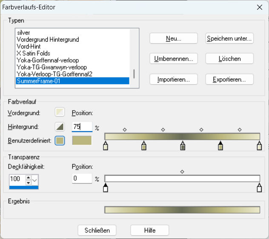Select the gradient color stop at 25%
Image resolution: width=269 pixels, height=239 pixels.
144,146
